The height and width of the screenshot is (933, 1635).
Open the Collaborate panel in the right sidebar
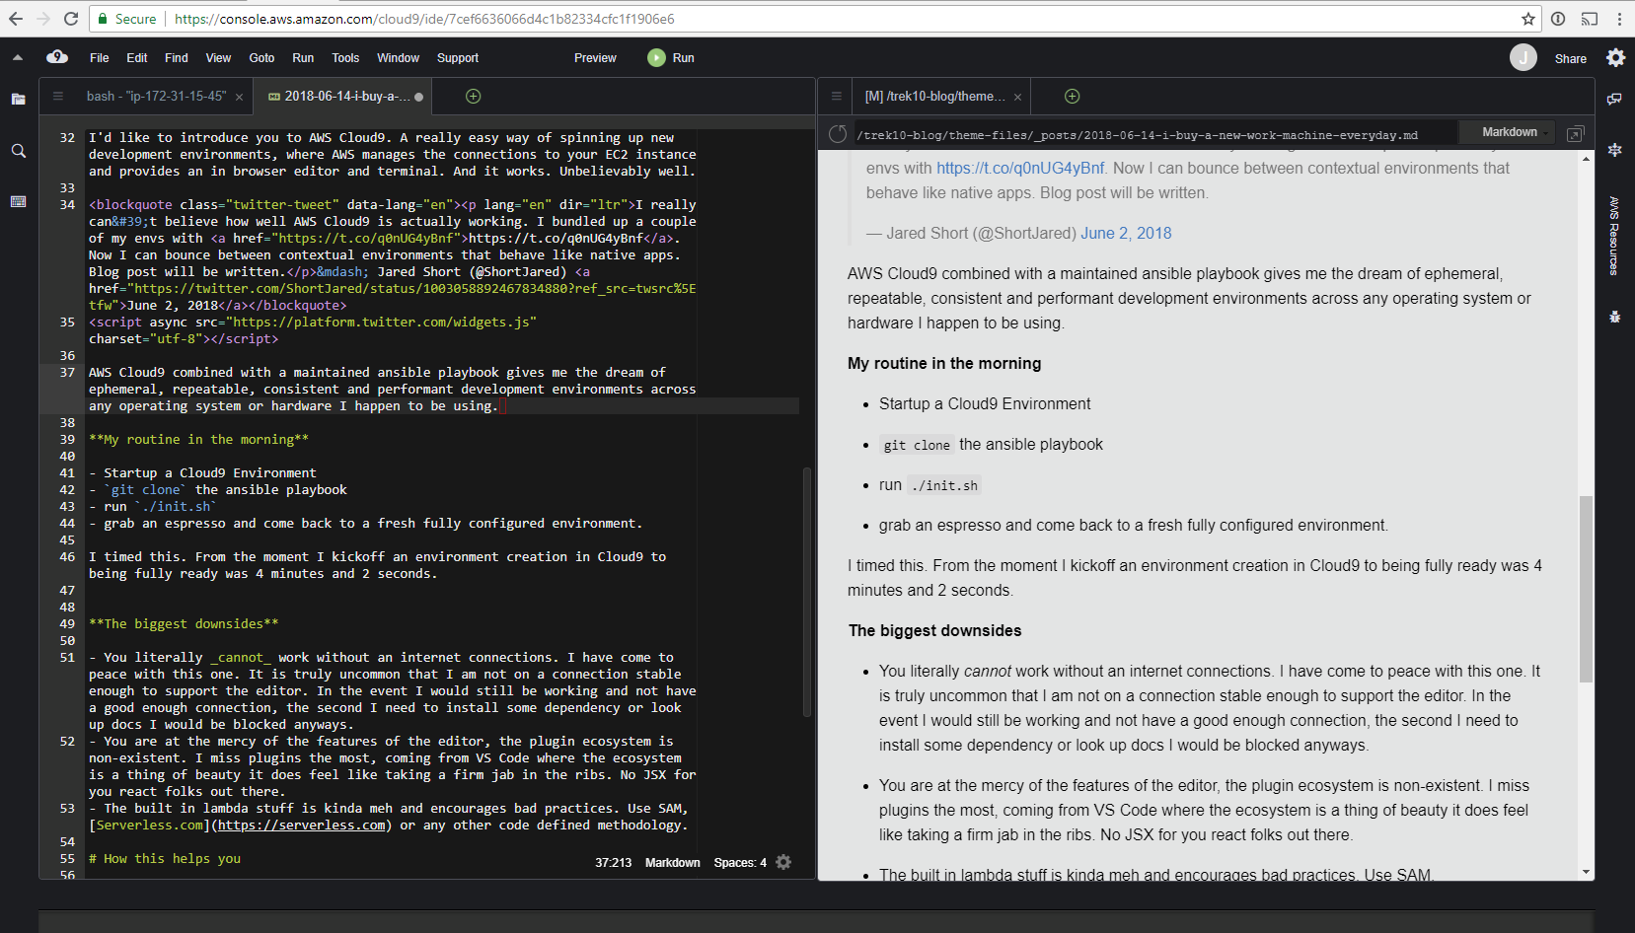[x=1614, y=99]
